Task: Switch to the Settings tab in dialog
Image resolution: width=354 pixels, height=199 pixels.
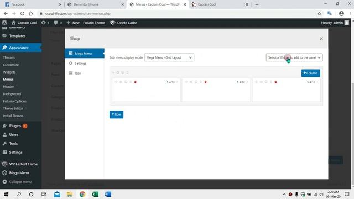Action: (85, 64)
